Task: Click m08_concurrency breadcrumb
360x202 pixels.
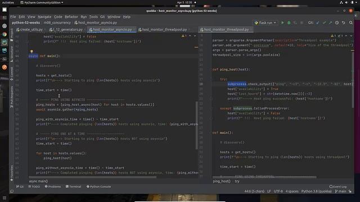Action: point(57,22)
